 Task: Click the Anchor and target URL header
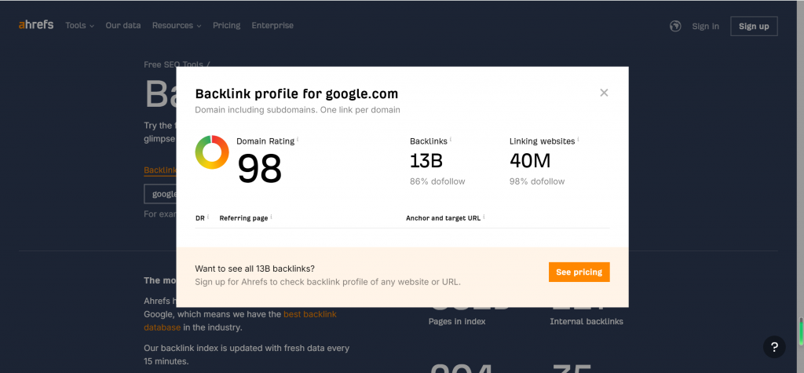[x=443, y=218]
